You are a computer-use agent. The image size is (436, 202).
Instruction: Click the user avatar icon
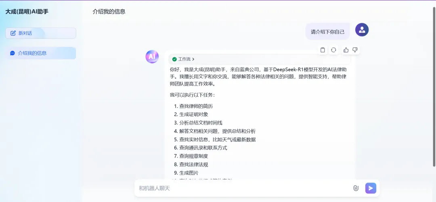pyautogui.click(x=362, y=30)
